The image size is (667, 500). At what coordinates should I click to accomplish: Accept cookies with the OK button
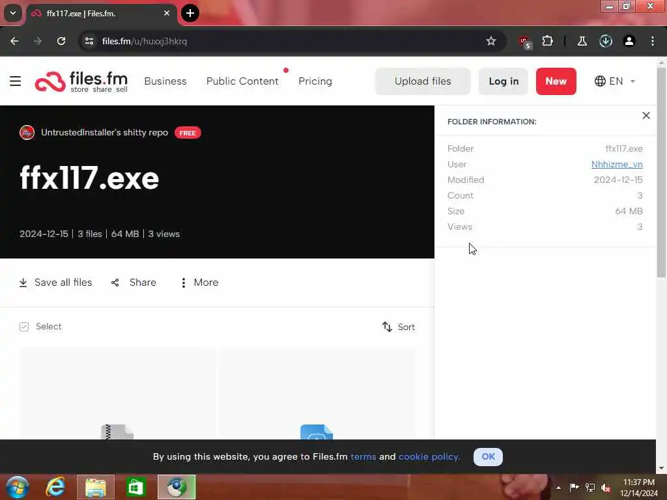pos(488,456)
